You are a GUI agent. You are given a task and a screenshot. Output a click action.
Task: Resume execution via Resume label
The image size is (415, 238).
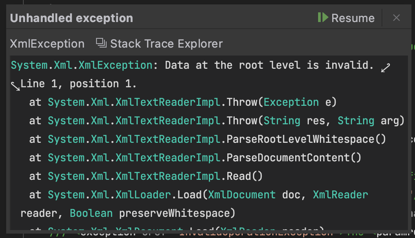353,18
